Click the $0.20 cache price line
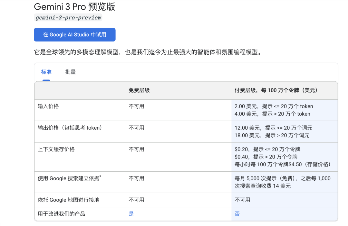This screenshot has width=348, height=226. [x=267, y=149]
